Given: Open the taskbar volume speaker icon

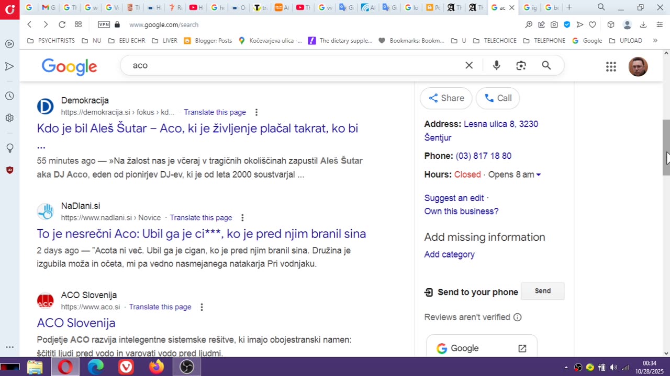Looking at the screenshot, I should click(x=613, y=367).
